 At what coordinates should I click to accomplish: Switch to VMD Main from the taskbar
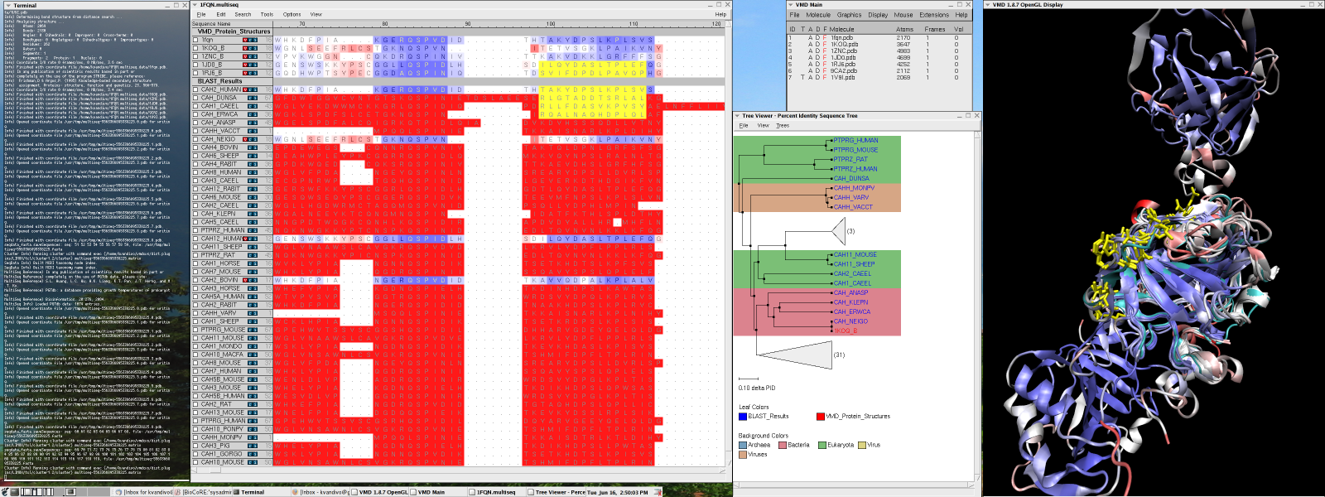(x=431, y=492)
